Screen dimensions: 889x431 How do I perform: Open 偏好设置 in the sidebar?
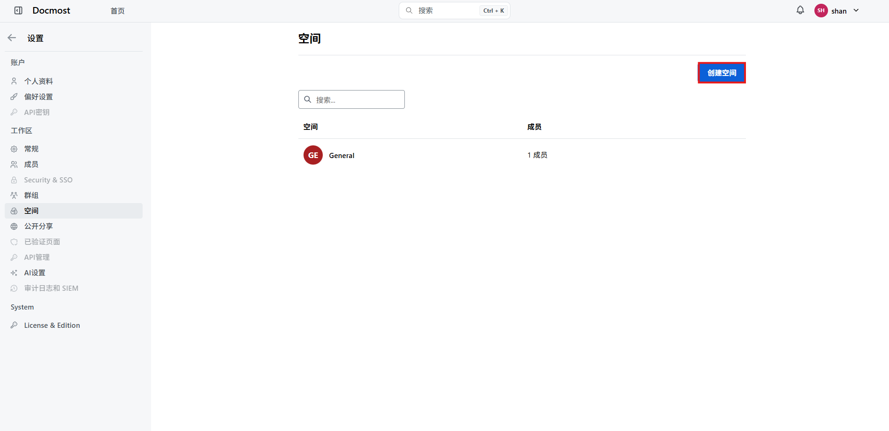[74, 97]
